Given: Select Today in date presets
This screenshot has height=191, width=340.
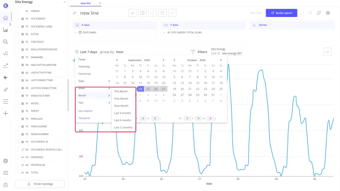Looking at the screenshot, I should pos(82,59).
